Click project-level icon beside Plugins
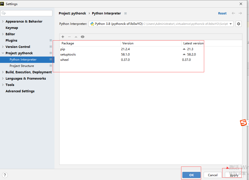Screen dimensions: 249x180 (51, 40)
